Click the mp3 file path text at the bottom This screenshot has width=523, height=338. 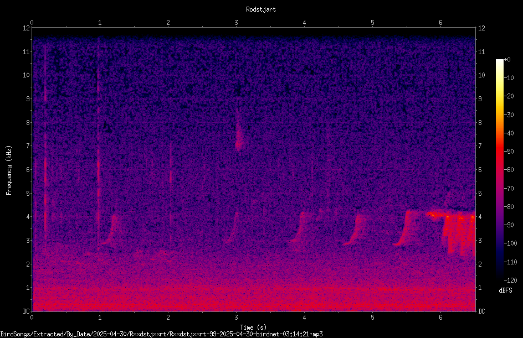[161, 334]
